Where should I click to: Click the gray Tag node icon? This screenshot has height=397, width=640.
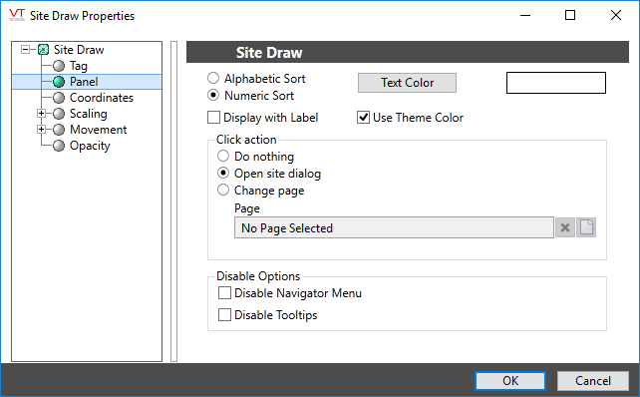pos(59,66)
